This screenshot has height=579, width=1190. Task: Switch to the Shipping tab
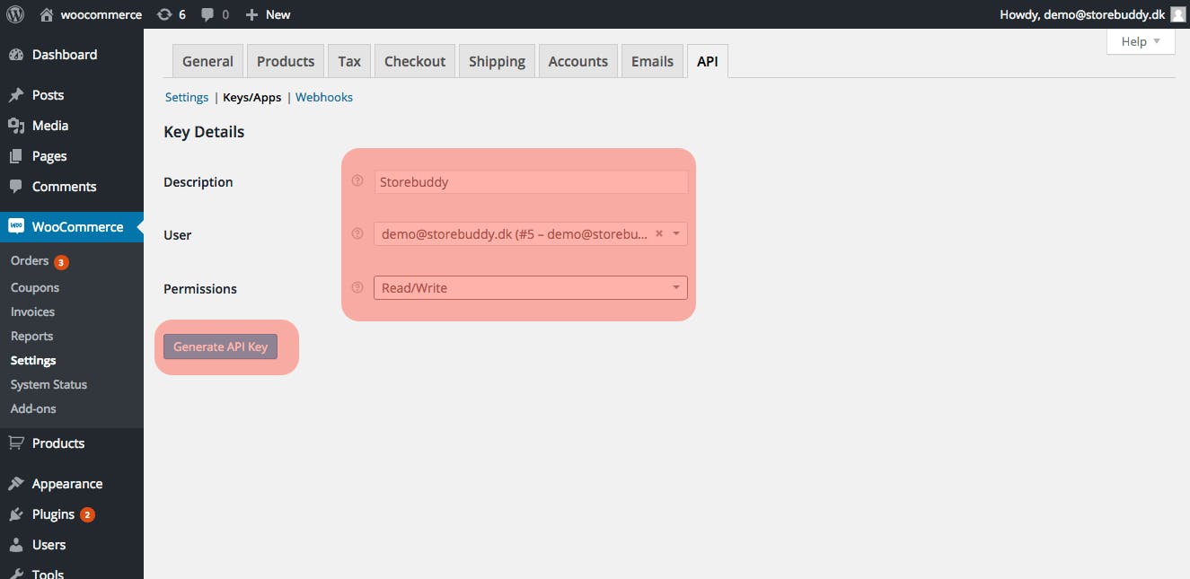[x=497, y=61]
